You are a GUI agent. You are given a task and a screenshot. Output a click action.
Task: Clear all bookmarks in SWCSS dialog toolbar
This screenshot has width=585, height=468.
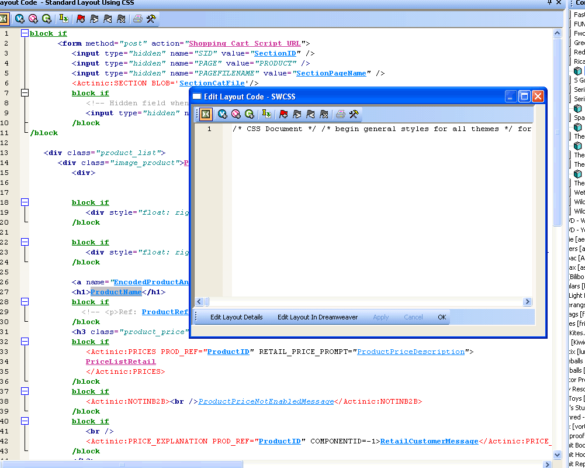(324, 114)
